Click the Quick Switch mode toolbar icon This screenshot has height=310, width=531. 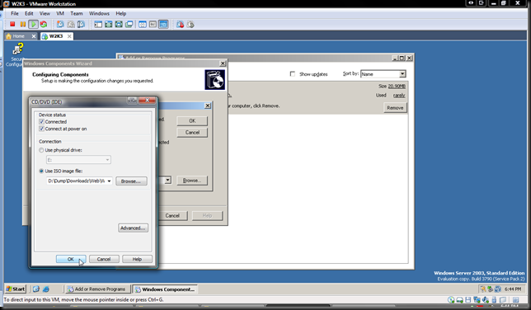(108, 25)
